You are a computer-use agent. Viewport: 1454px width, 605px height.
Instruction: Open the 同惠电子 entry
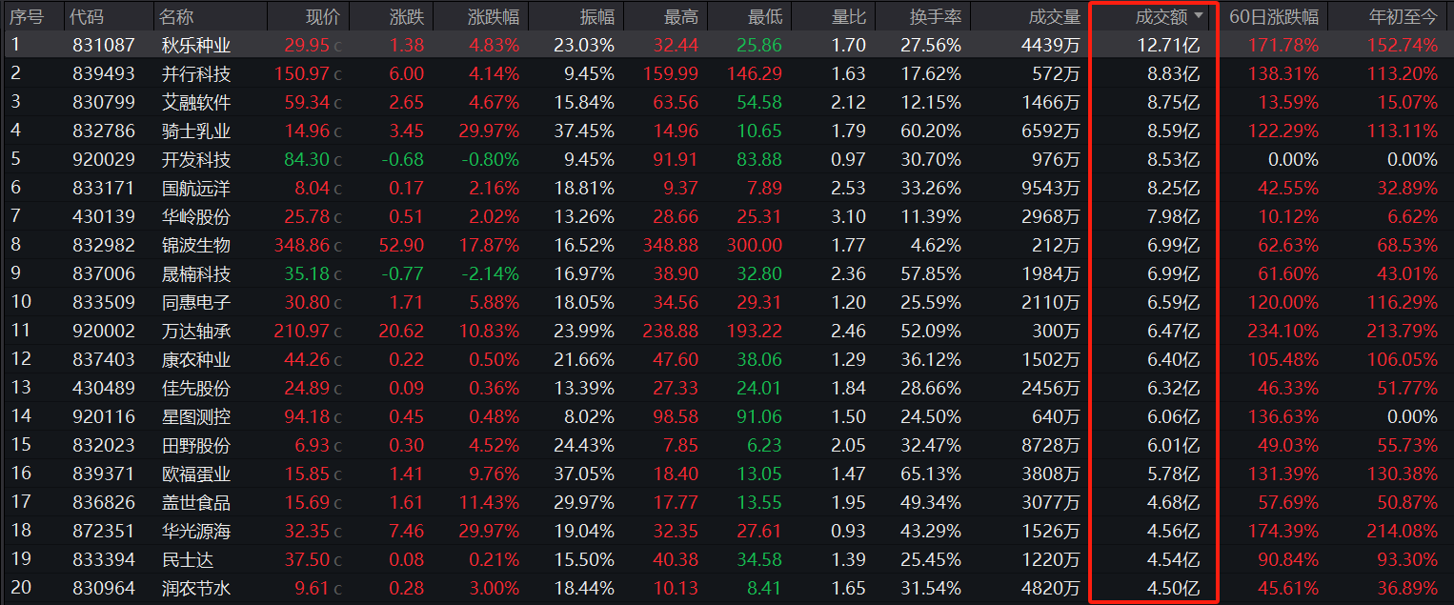click(x=195, y=302)
